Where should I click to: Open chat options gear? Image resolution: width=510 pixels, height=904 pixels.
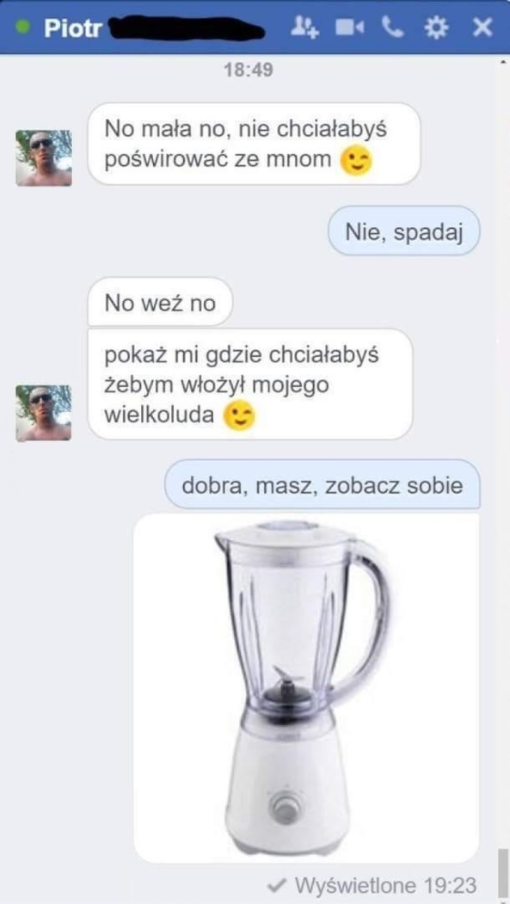click(438, 27)
